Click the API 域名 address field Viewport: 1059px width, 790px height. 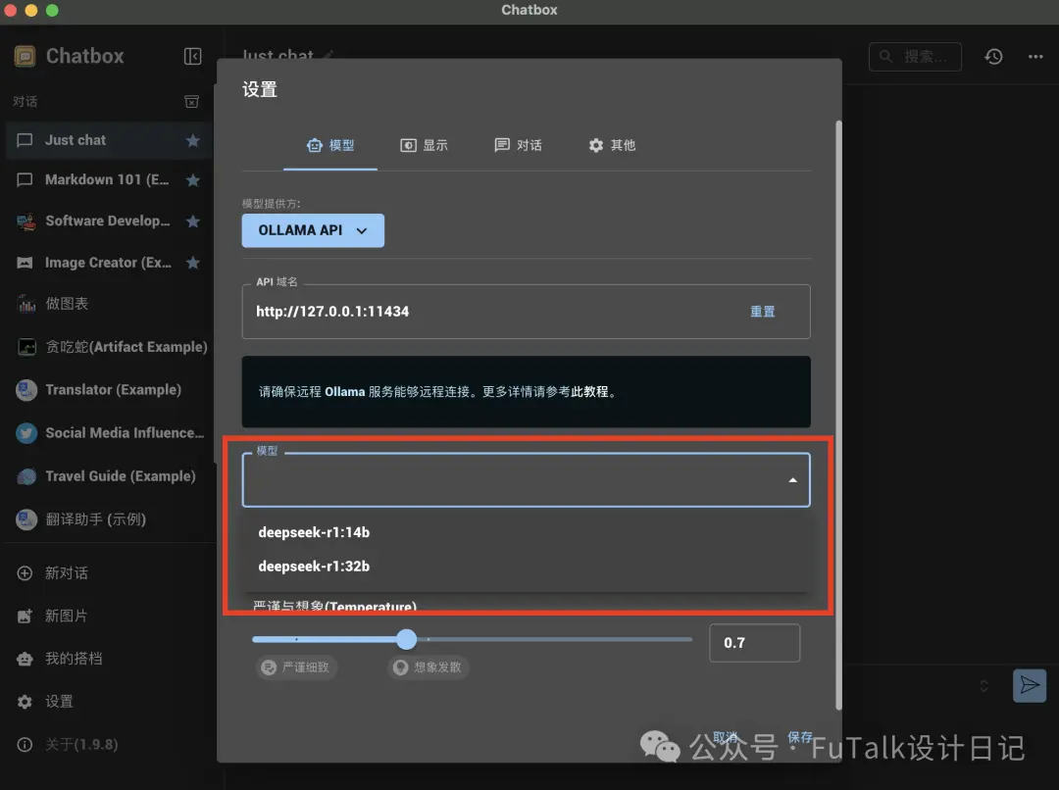tap(526, 312)
